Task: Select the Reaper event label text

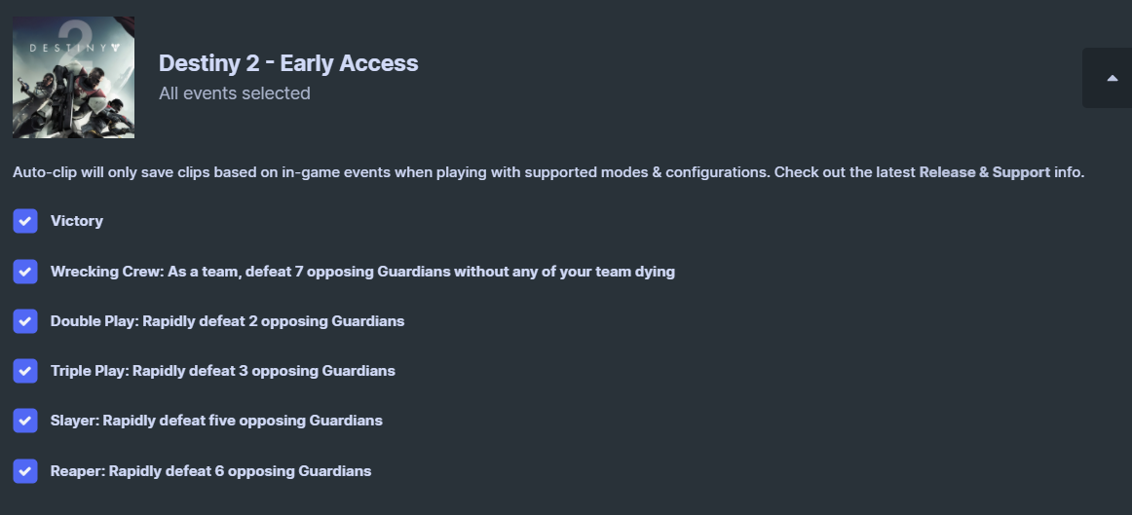Action: (x=210, y=471)
